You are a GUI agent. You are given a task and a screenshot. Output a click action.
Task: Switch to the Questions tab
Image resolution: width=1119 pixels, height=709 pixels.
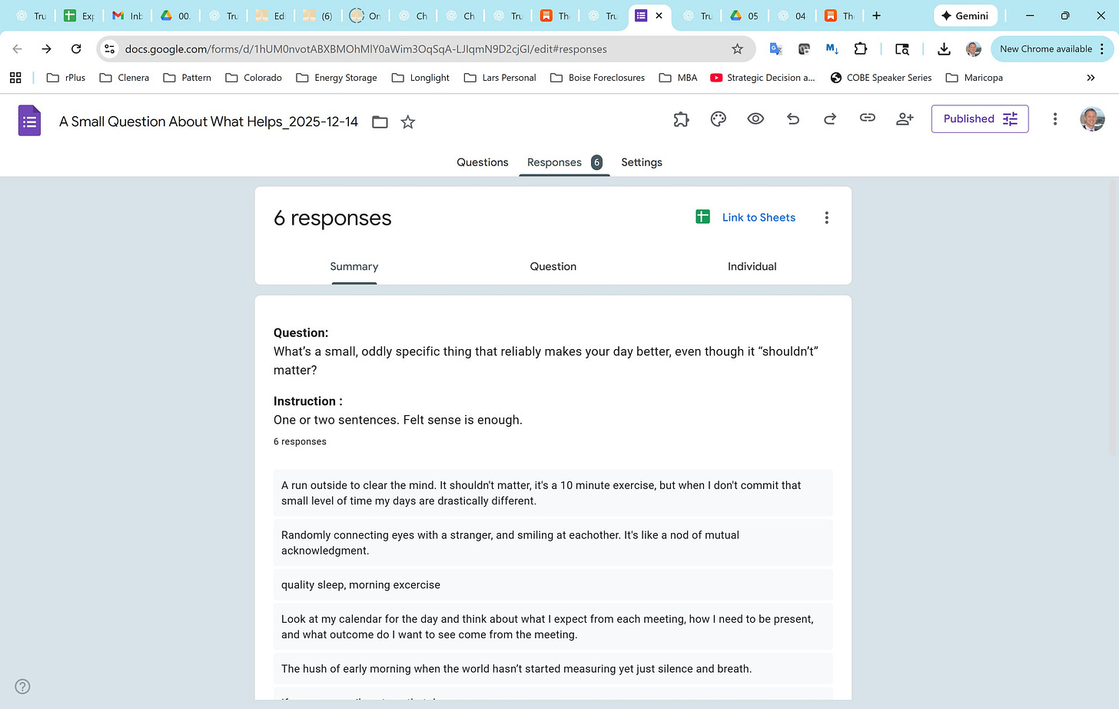point(483,162)
